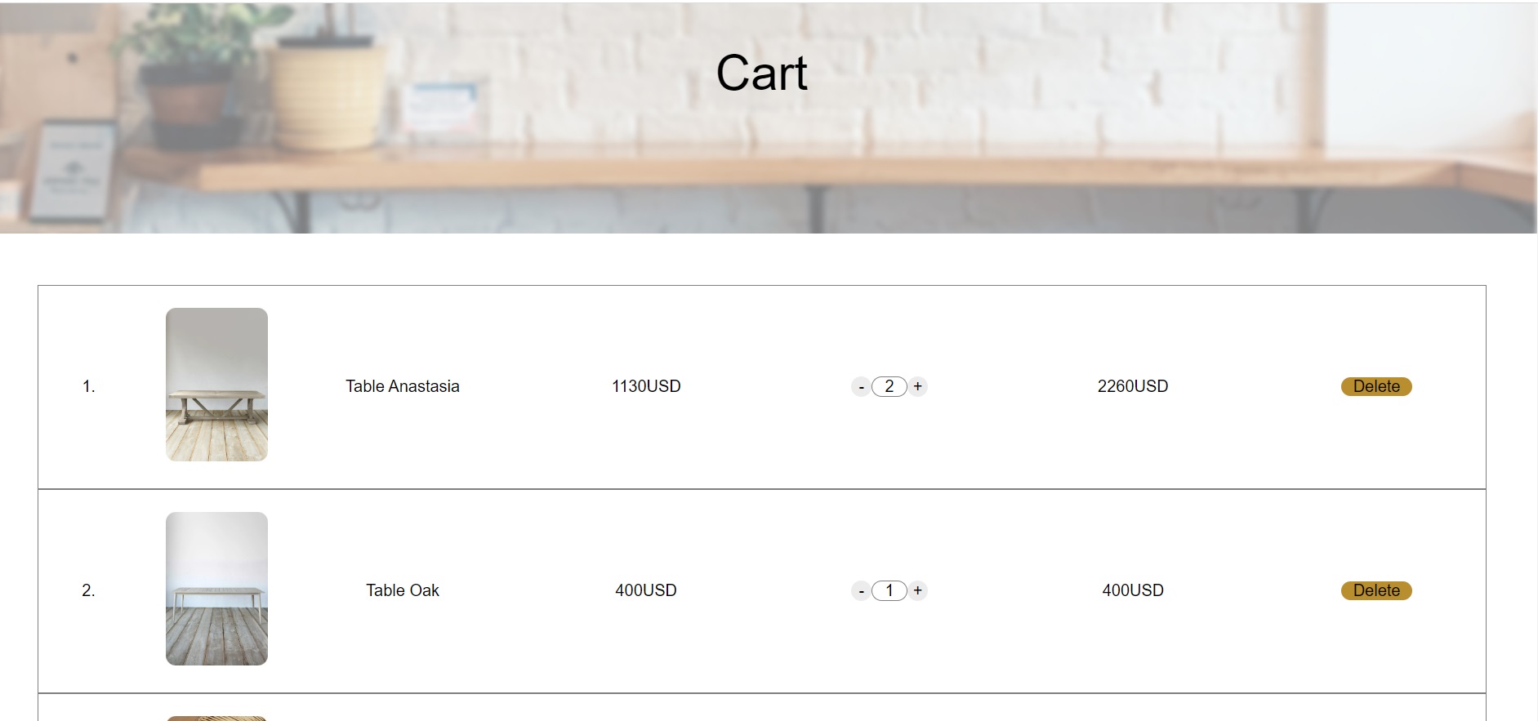Open the Table Oak product thumbnail
The width and height of the screenshot is (1538, 721).
click(216, 589)
